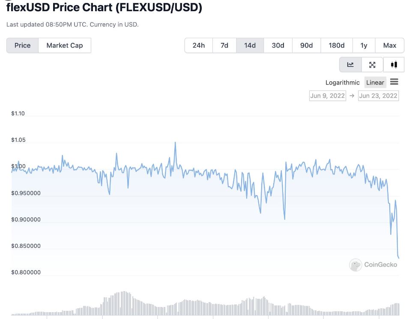Open the fullscreen expand chart icon

[372, 65]
